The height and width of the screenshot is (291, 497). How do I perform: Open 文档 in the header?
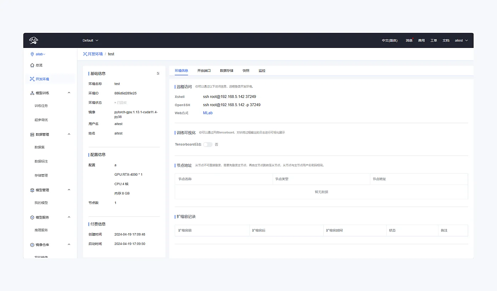pyautogui.click(x=446, y=40)
